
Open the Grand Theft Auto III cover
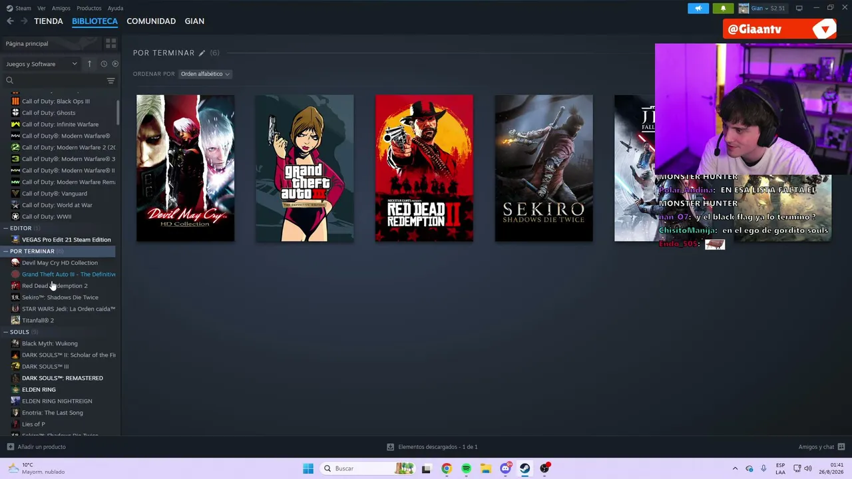coord(305,168)
